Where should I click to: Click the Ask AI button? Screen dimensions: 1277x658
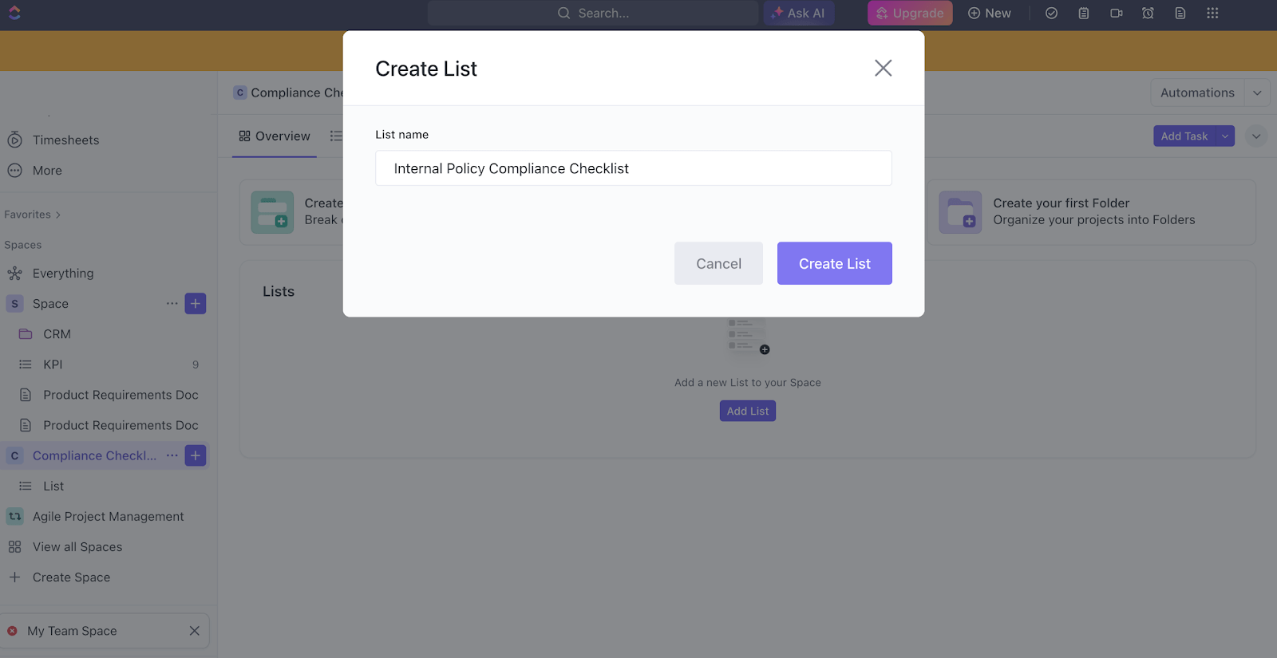tap(799, 13)
